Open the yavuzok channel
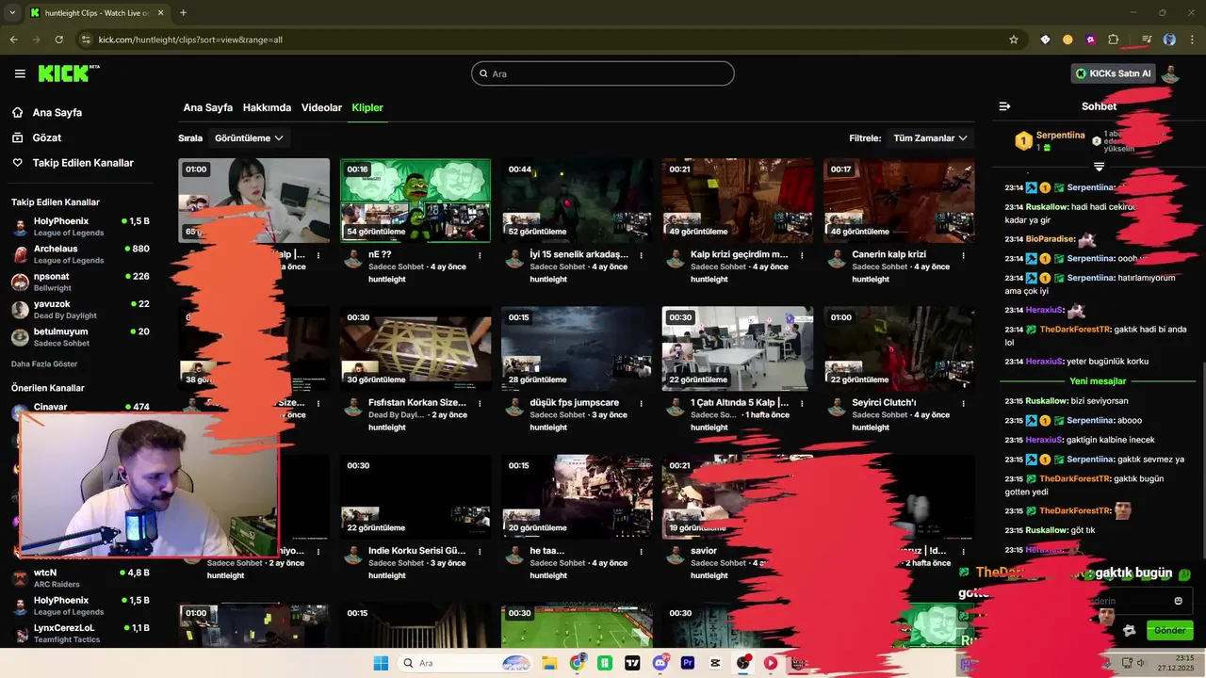 coord(80,310)
